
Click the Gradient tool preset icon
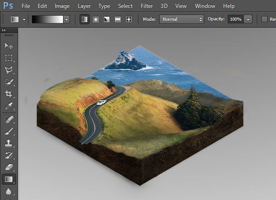tap(15, 19)
